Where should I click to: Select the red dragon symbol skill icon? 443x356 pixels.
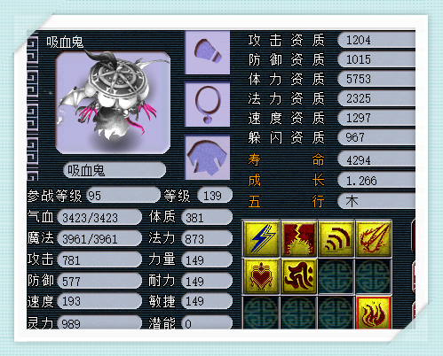click(299, 276)
